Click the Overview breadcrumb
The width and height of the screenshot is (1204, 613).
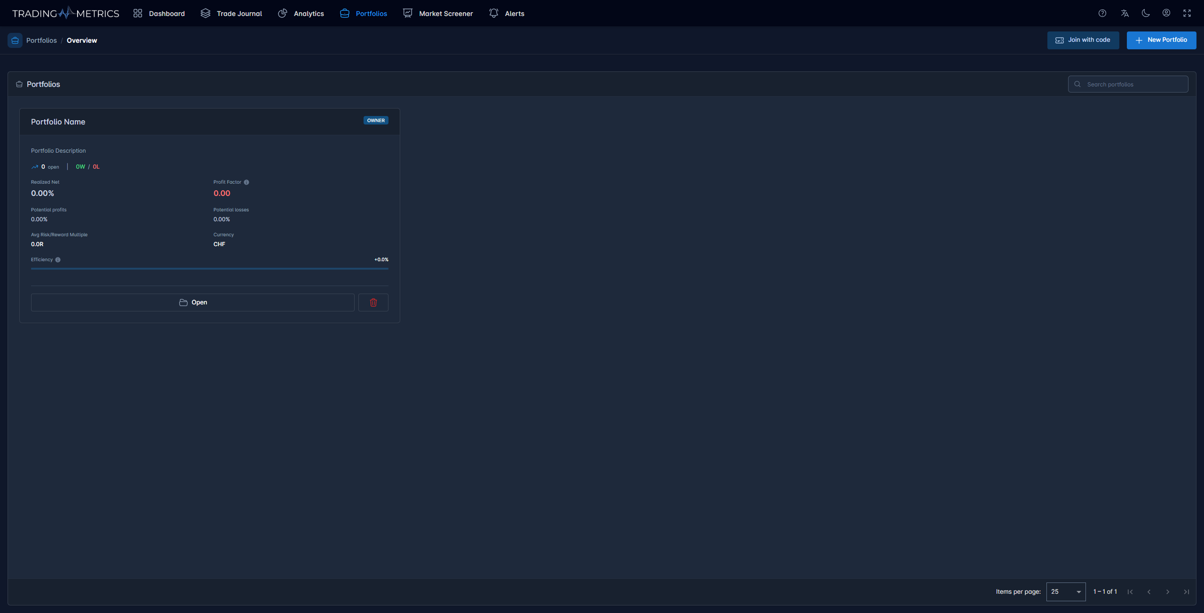click(x=82, y=40)
